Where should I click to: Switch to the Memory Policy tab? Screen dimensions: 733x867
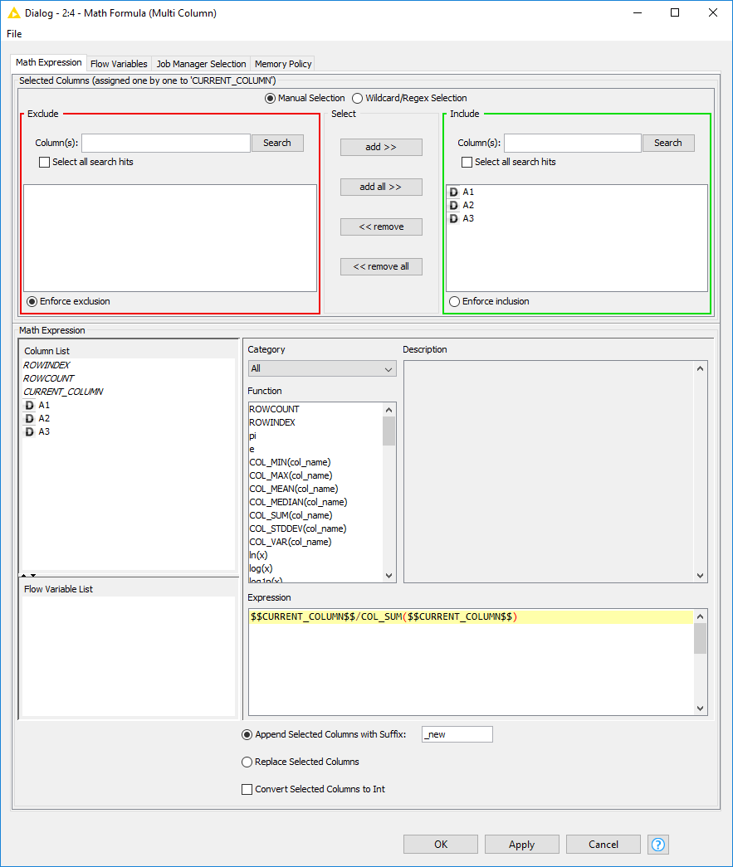(282, 63)
